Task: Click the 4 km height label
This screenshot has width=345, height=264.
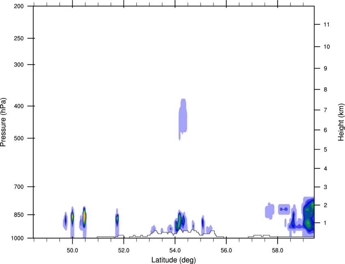Action: (326, 169)
